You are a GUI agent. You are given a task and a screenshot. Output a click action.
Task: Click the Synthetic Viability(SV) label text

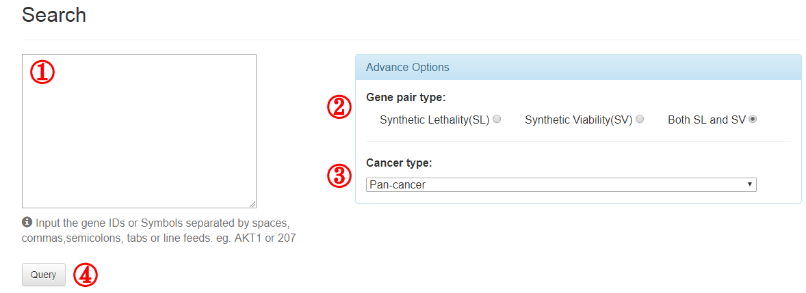[578, 120]
